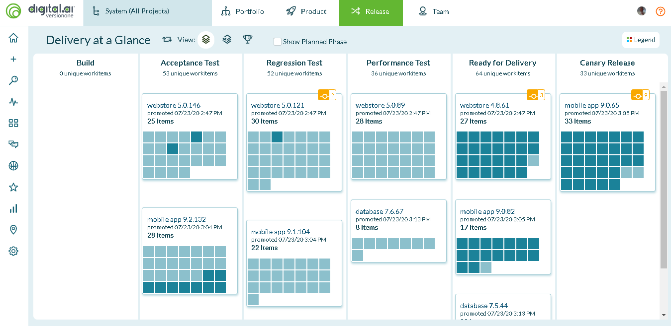Open the orange help question mark icon
The image size is (671, 326).
(661, 11)
